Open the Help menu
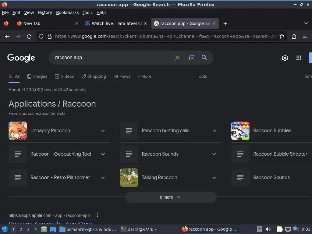Image resolution: width=312 pixels, height=234 pixels. (101, 12)
